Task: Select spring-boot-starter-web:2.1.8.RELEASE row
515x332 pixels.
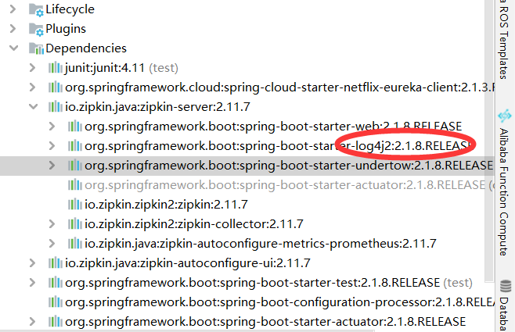Action: (x=273, y=127)
